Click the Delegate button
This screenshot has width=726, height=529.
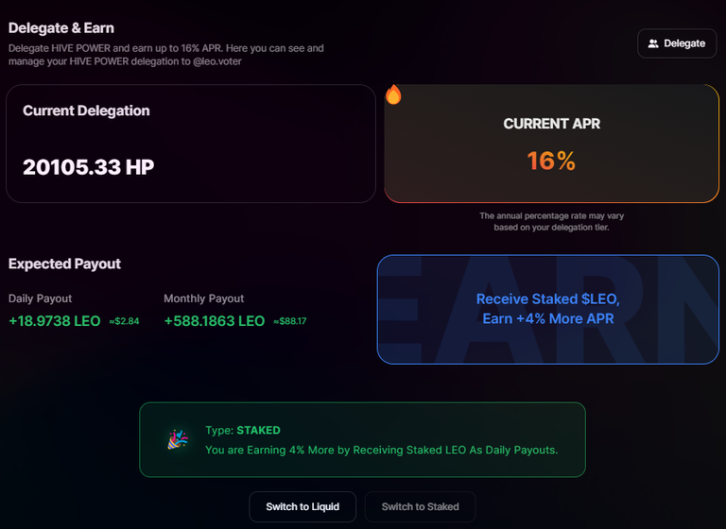(677, 43)
